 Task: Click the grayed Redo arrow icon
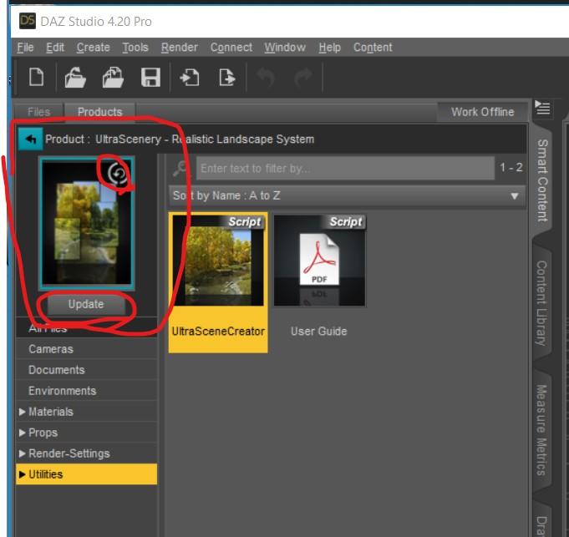pos(303,77)
